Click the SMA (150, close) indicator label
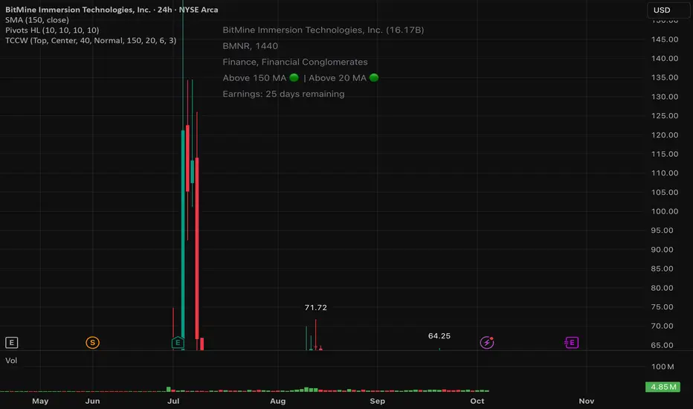Screen dimensions: 693x409 coord(37,20)
